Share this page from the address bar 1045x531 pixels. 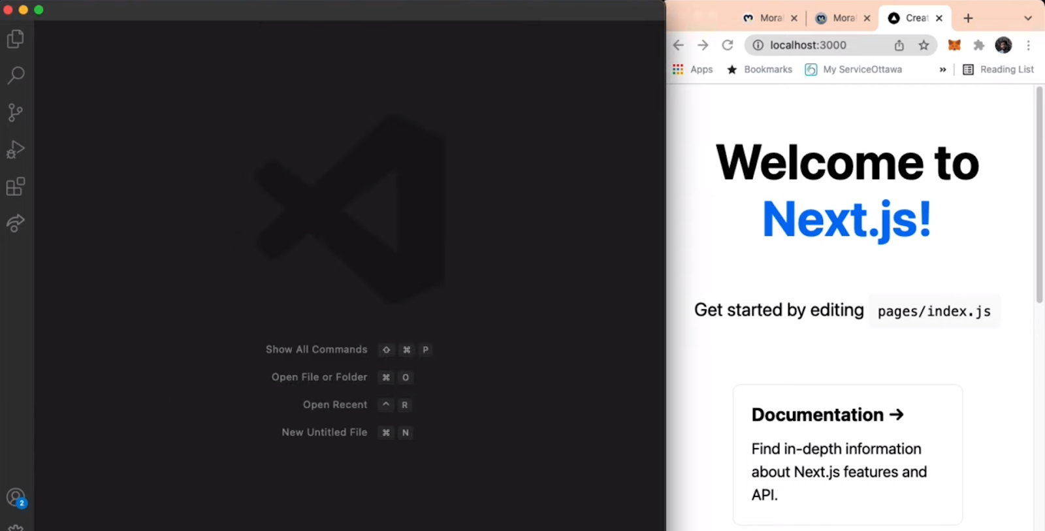(899, 45)
